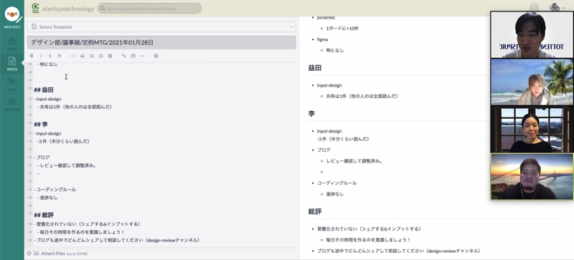Insert numbered list from toolbar
This screenshot has height=260, width=574.
101,56
